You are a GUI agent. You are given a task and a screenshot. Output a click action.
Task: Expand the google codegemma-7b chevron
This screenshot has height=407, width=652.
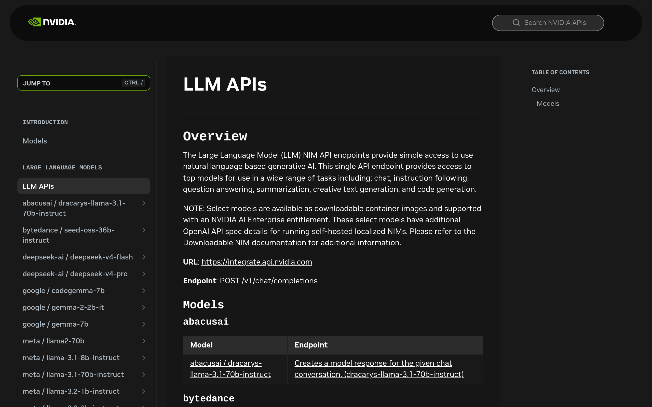coord(144,291)
